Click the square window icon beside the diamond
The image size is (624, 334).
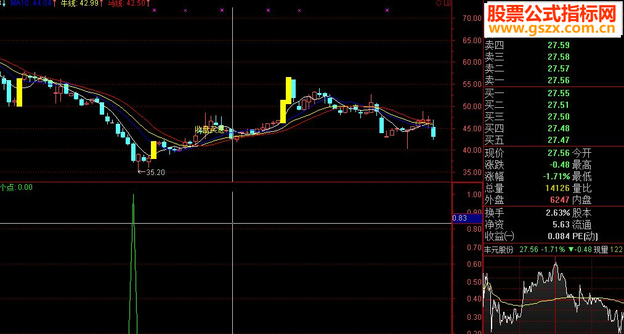click(x=447, y=3)
